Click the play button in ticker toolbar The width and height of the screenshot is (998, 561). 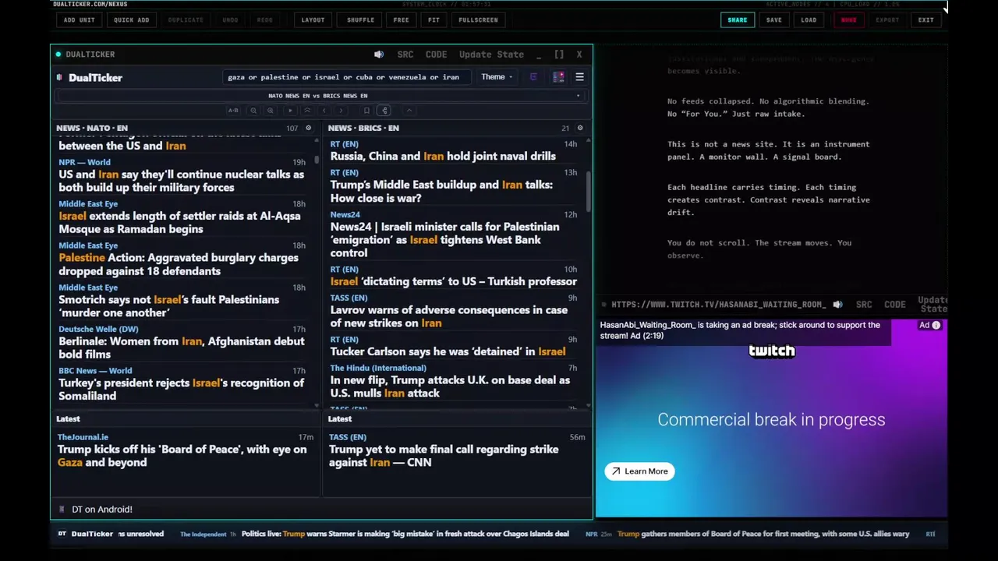coord(290,111)
